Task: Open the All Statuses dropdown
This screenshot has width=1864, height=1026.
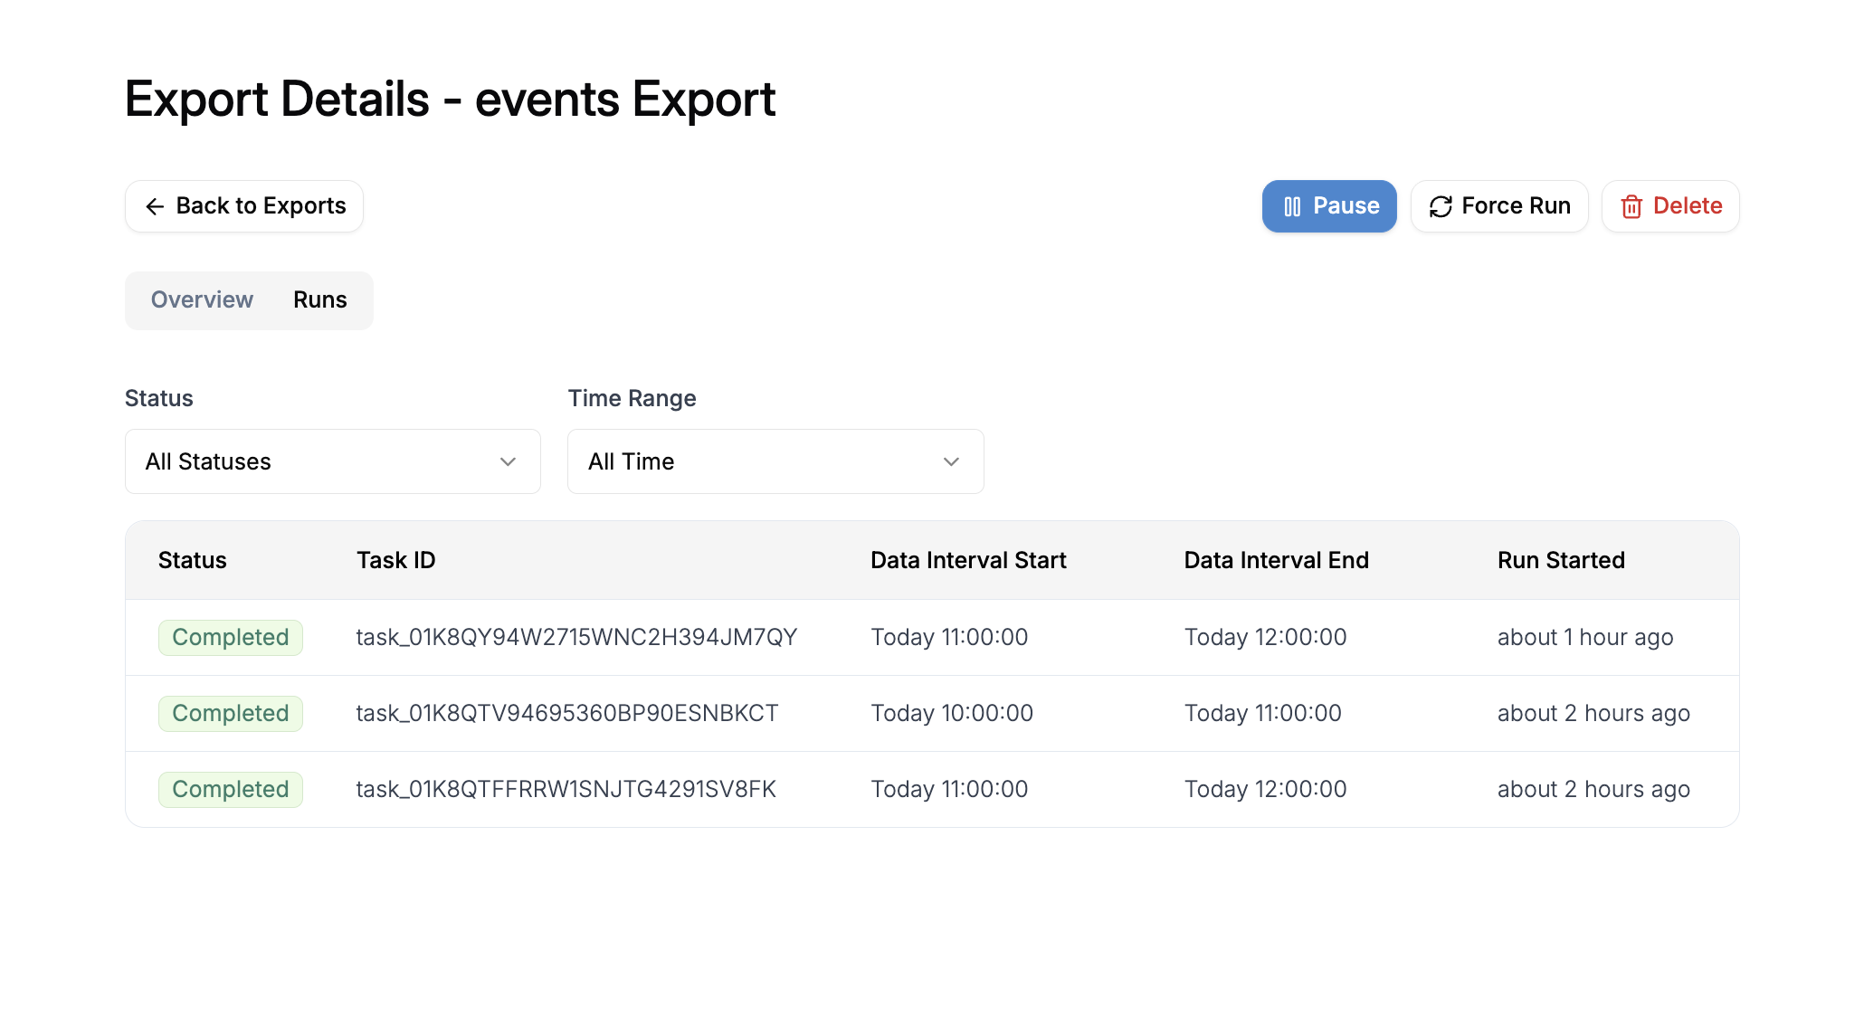Action: (332, 461)
